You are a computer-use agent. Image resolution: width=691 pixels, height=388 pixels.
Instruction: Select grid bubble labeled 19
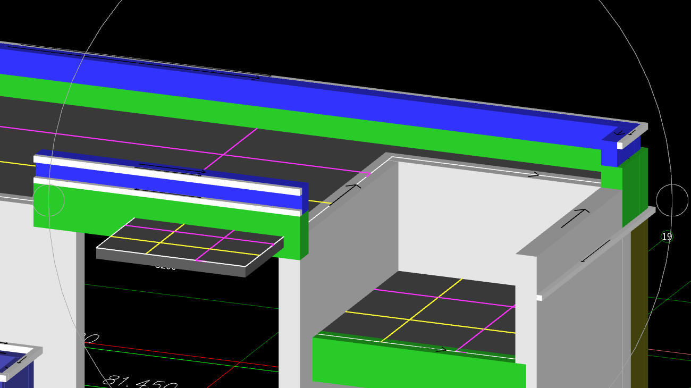pyautogui.click(x=667, y=237)
